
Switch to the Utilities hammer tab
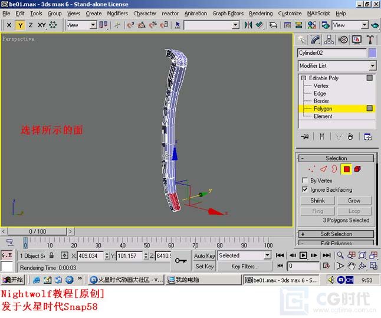tap(370, 40)
